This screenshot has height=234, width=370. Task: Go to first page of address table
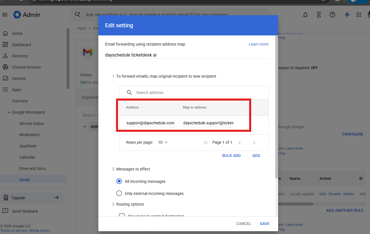pyautogui.click(x=206, y=143)
